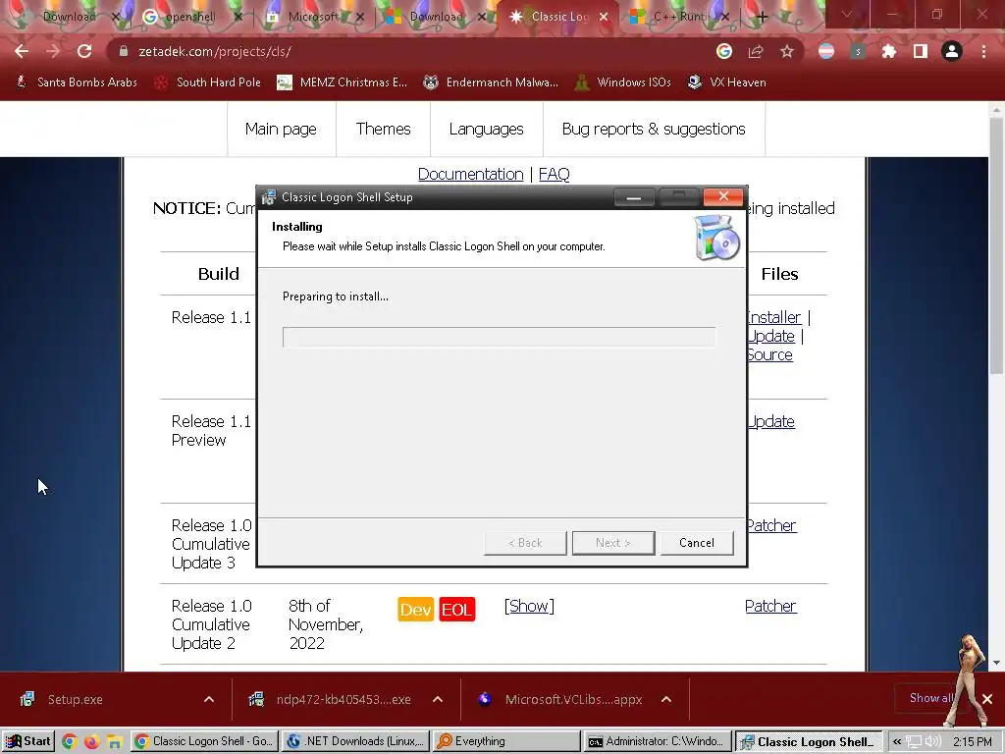The width and height of the screenshot is (1005, 754).
Task: Close the downloads bar
Action: [987, 699]
